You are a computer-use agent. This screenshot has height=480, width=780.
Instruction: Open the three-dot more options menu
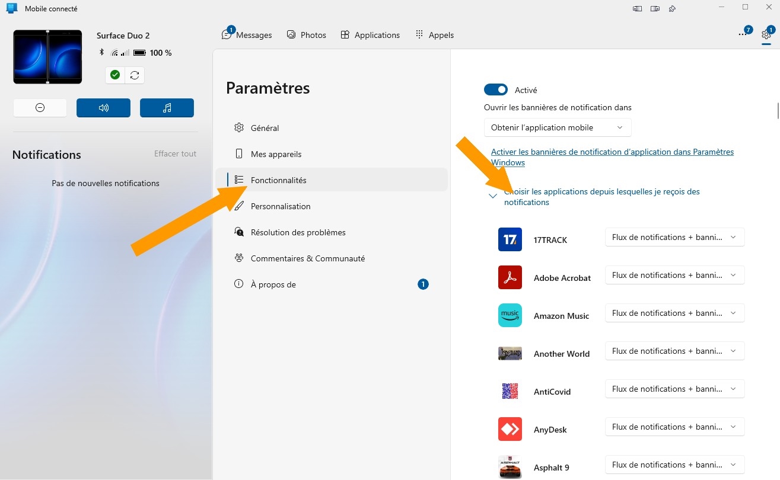743,35
